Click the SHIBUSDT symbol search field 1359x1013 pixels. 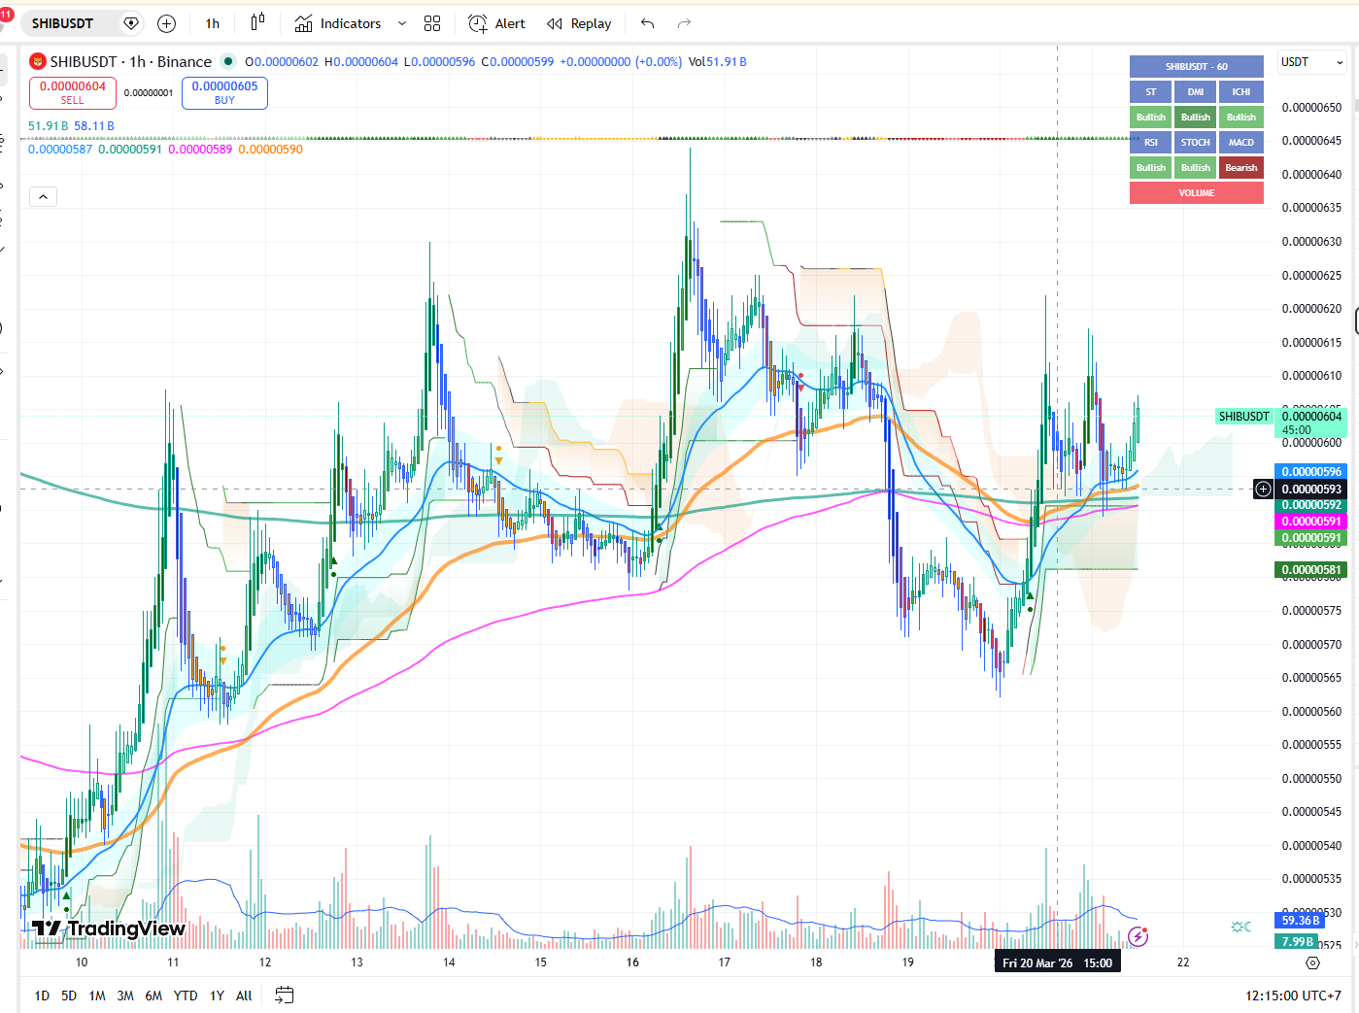63,23
